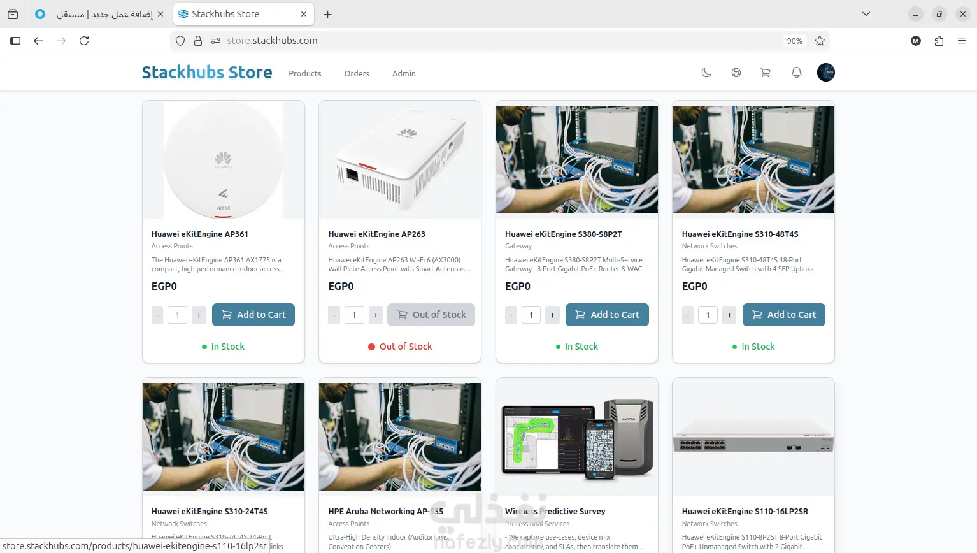Close the Stackhubs Store tab
The width and height of the screenshot is (977, 553).
click(x=304, y=14)
